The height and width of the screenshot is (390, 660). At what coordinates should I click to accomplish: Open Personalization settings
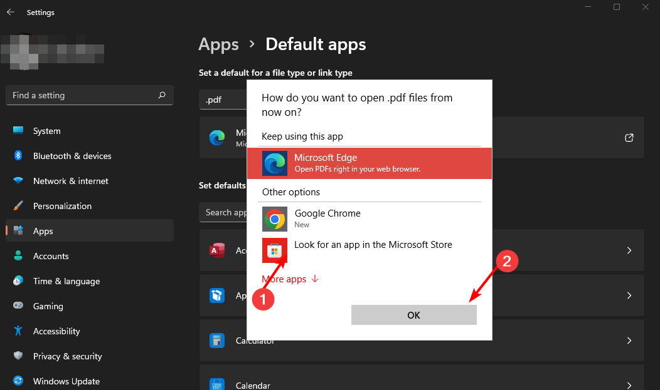[90, 206]
